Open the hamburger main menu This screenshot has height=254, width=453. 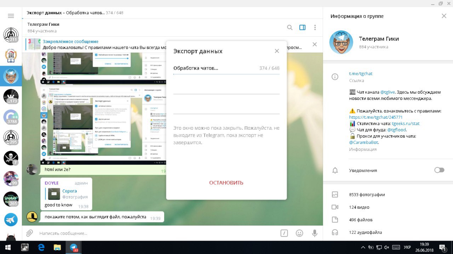coord(11,16)
